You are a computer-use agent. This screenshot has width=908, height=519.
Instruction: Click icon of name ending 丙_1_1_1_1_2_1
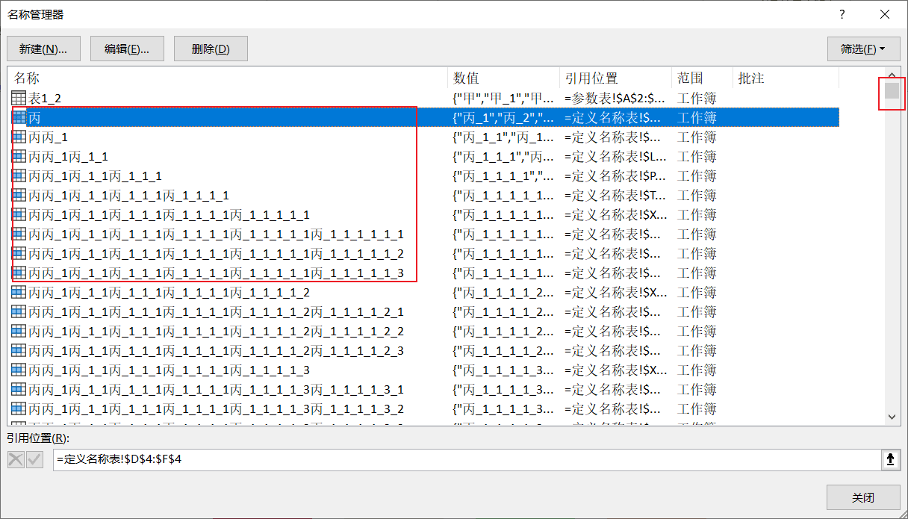19,311
